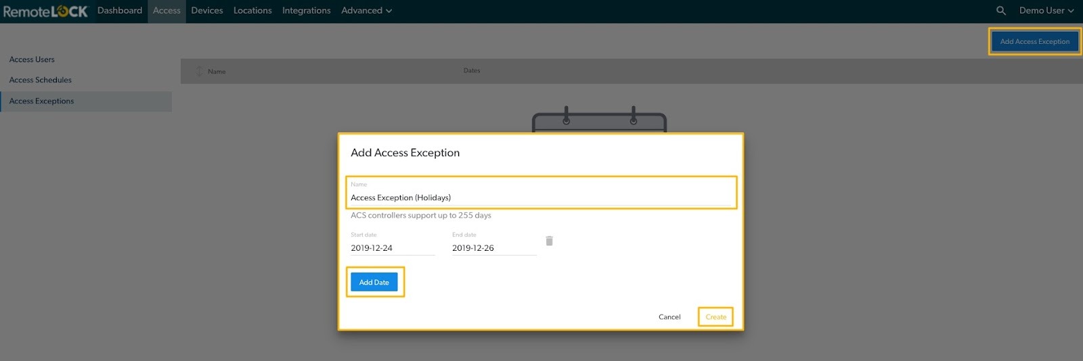The image size is (1083, 361).
Task: Go to the Access menu
Action: pos(167,11)
